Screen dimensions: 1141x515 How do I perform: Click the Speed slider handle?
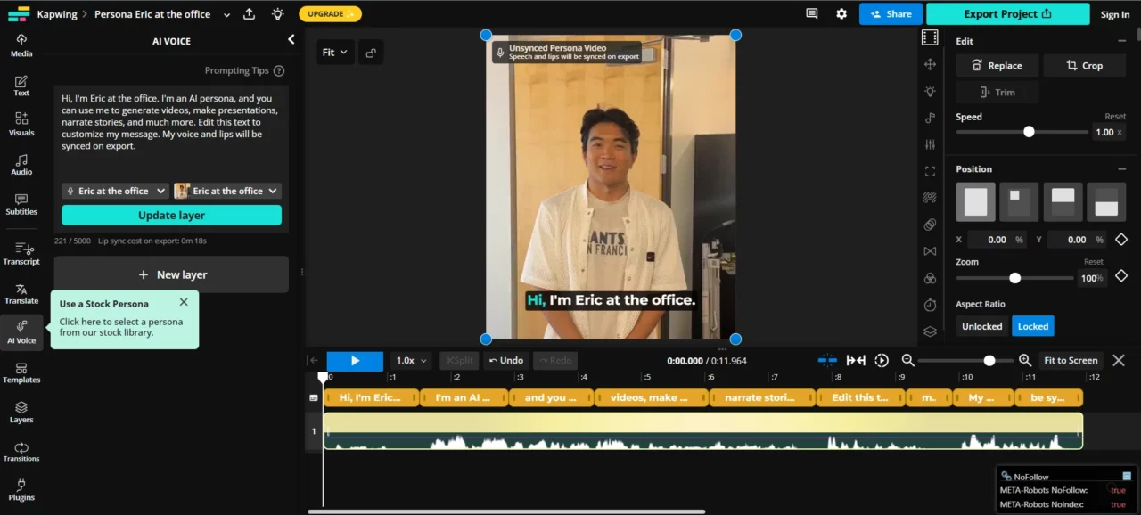click(1029, 132)
